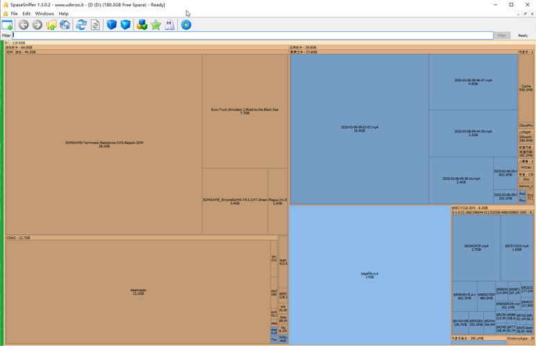536x346 pixels.
Task: Select the 3DMGAME-Terminator.Resistance block
Action: (104, 144)
